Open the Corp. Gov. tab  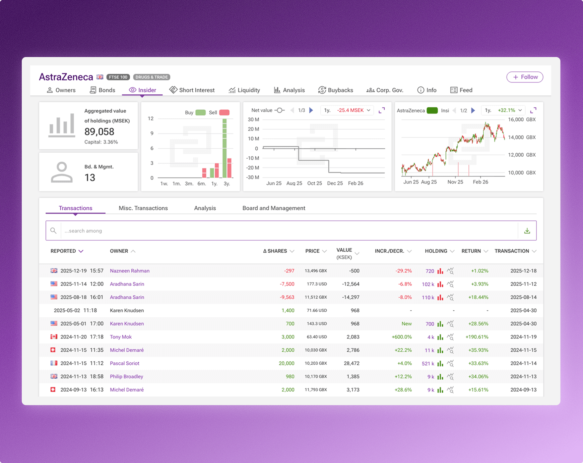(x=385, y=90)
